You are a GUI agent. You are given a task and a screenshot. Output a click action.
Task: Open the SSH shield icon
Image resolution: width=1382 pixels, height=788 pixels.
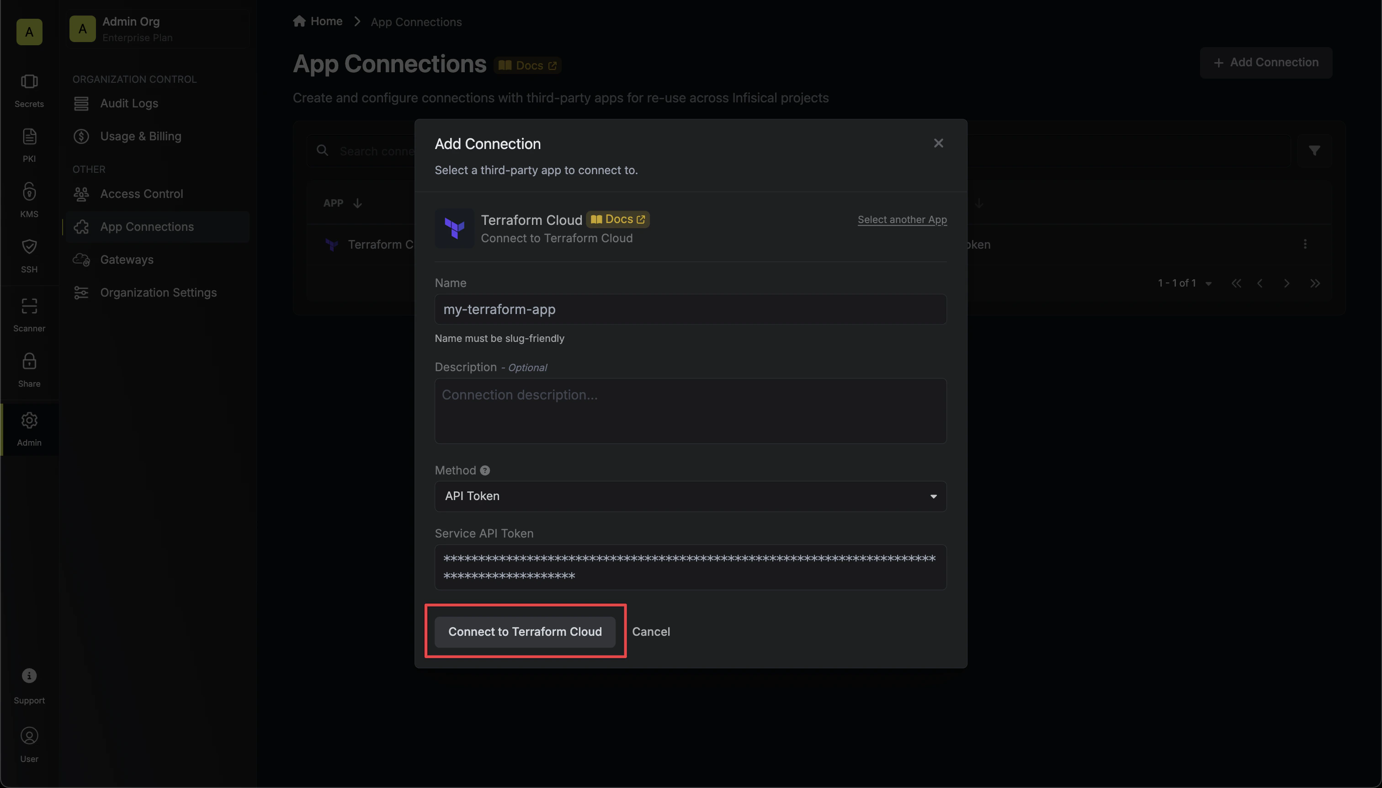(x=29, y=247)
